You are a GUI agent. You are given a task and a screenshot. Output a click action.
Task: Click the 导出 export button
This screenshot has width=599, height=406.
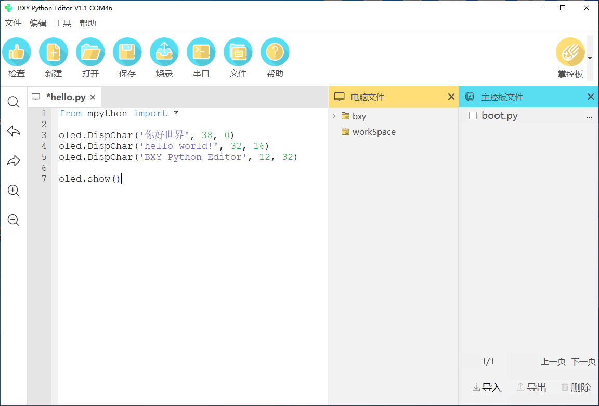pyautogui.click(x=531, y=388)
